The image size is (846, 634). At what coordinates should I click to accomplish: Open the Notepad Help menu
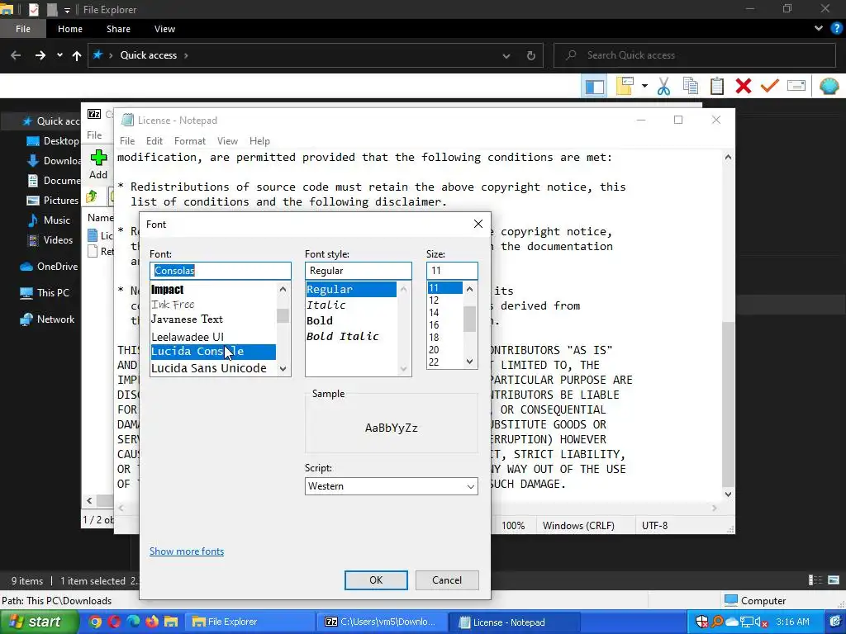pos(259,140)
